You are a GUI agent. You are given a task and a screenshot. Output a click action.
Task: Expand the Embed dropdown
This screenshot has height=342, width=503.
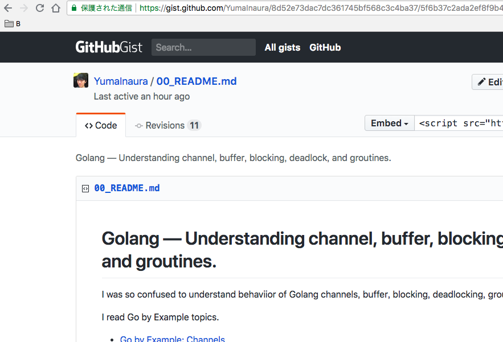pos(390,123)
